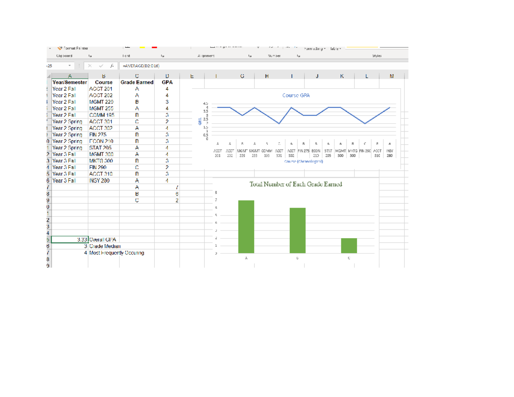Click the Course GPA chart title
Image resolution: width=514 pixels, height=397 pixels.
tap(296, 95)
